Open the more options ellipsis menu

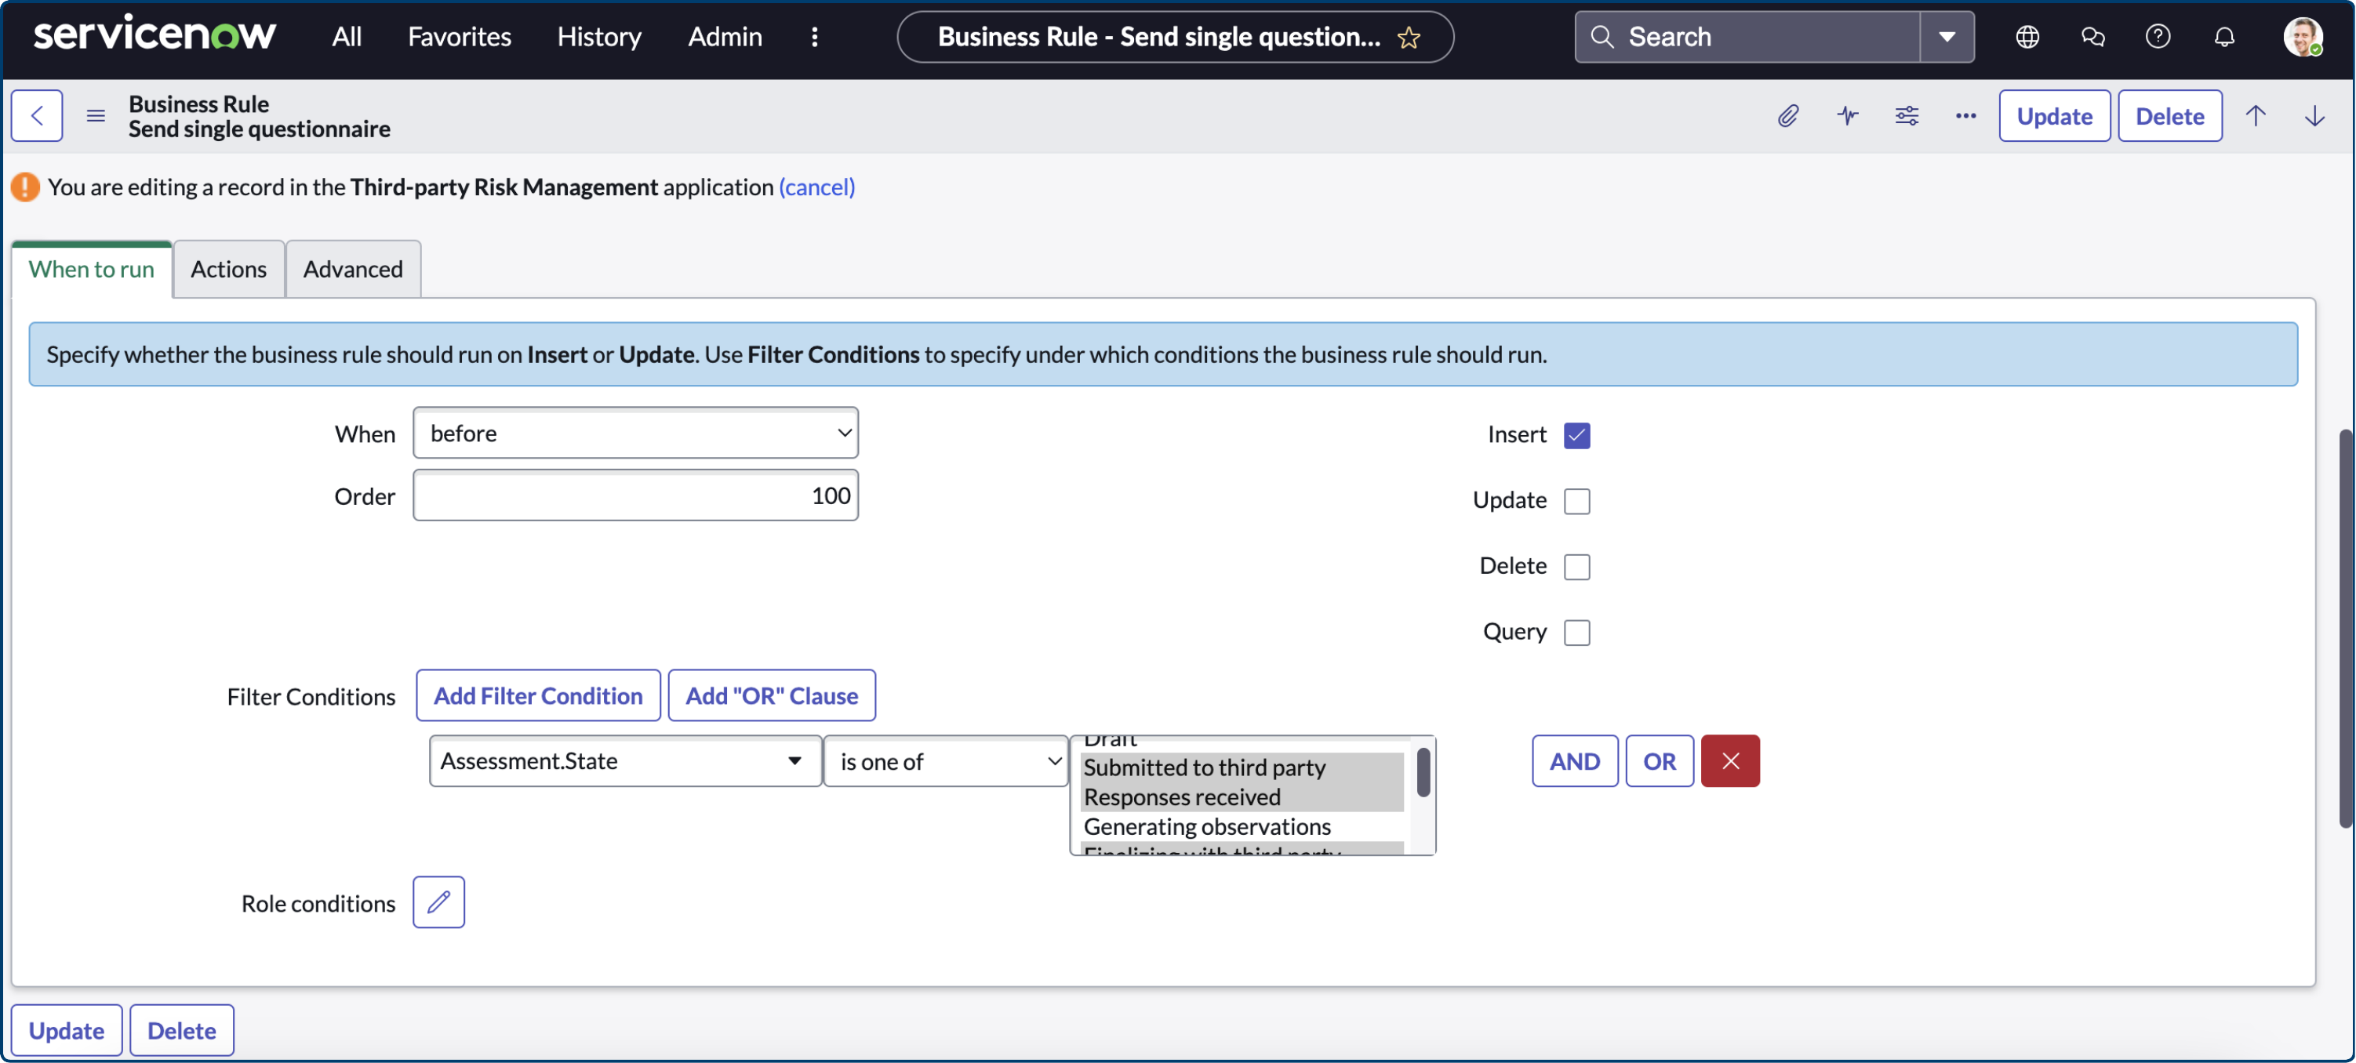(x=1965, y=115)
